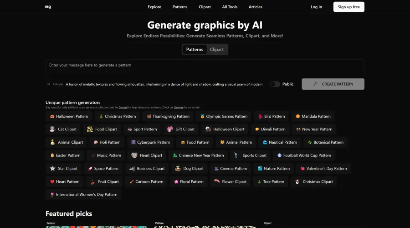Open Christmas Clipart generator
Viewport: 410px width, 228px height.
click(x=314, y=181)
